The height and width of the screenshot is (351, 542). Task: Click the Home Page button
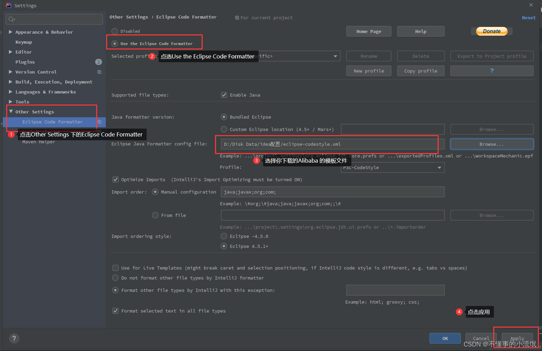coord(369,31)
